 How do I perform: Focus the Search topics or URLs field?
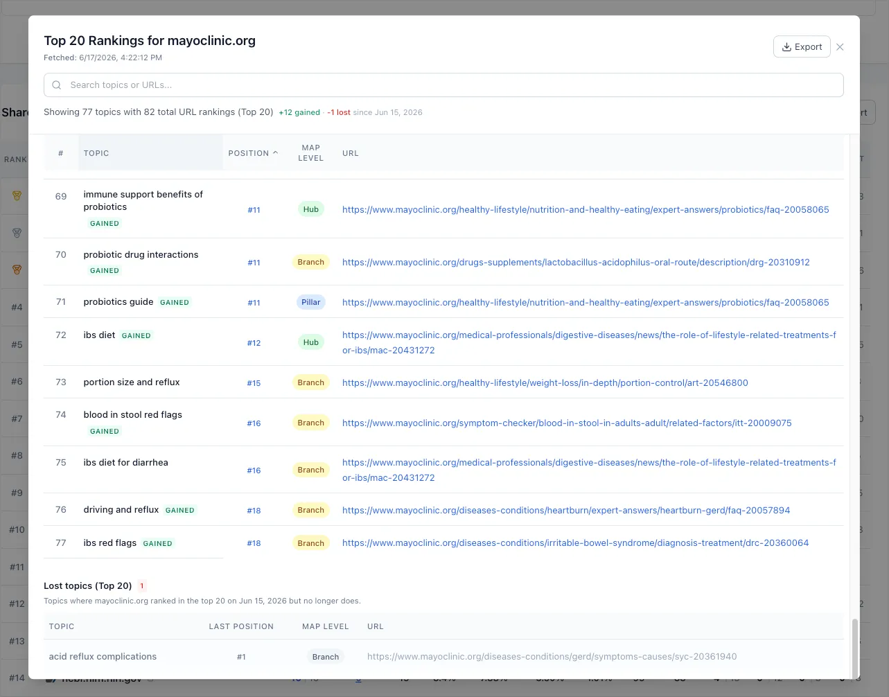pyautogui.click(x=443, y=85)
